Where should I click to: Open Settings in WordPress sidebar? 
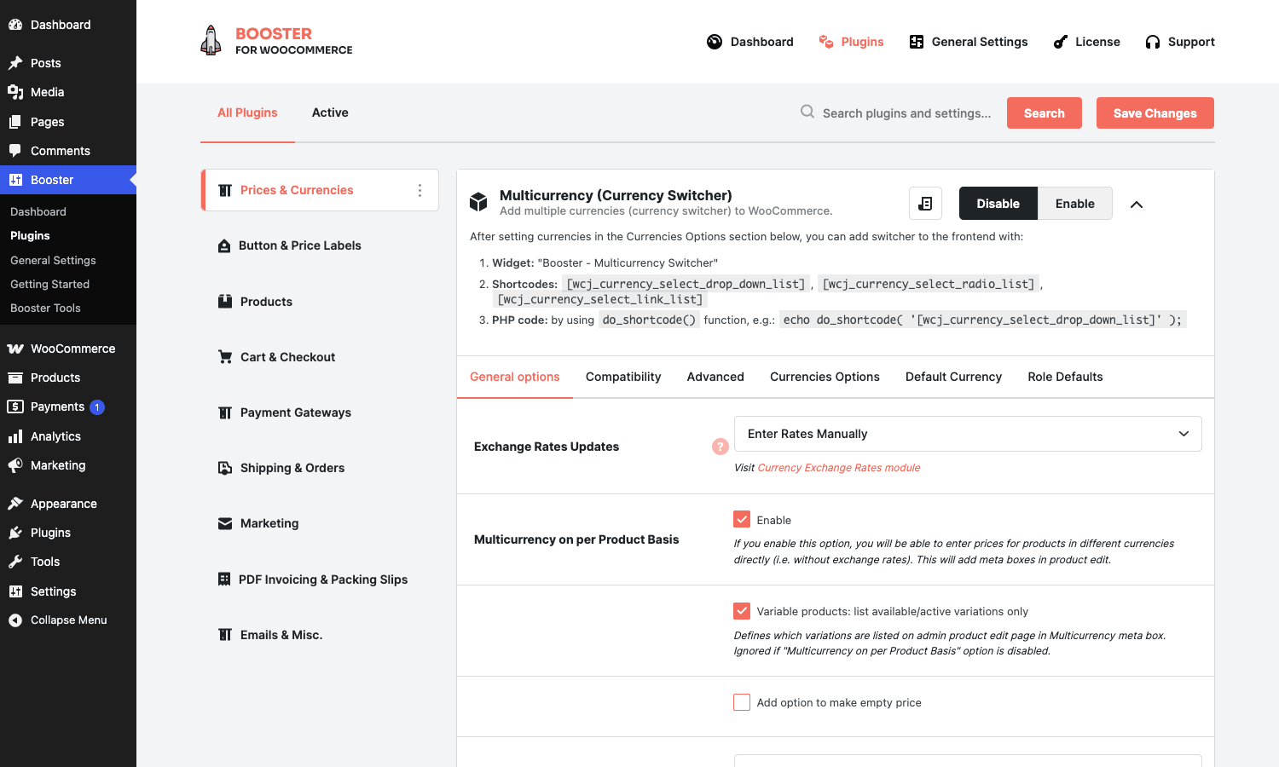point(68,591)
